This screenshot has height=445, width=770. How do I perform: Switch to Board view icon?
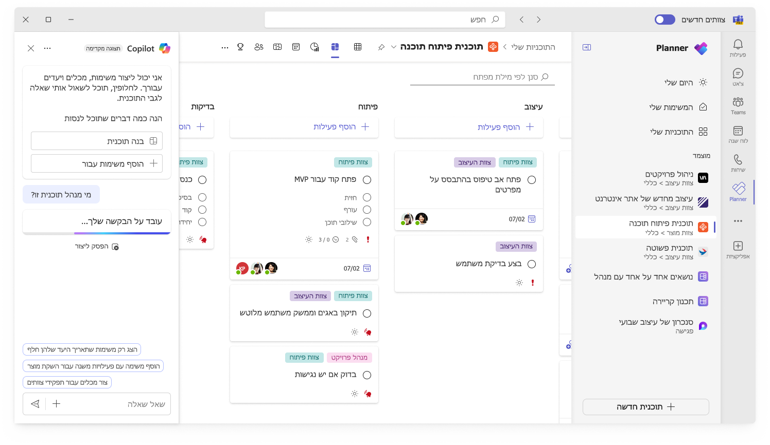(x=335, y=47)
